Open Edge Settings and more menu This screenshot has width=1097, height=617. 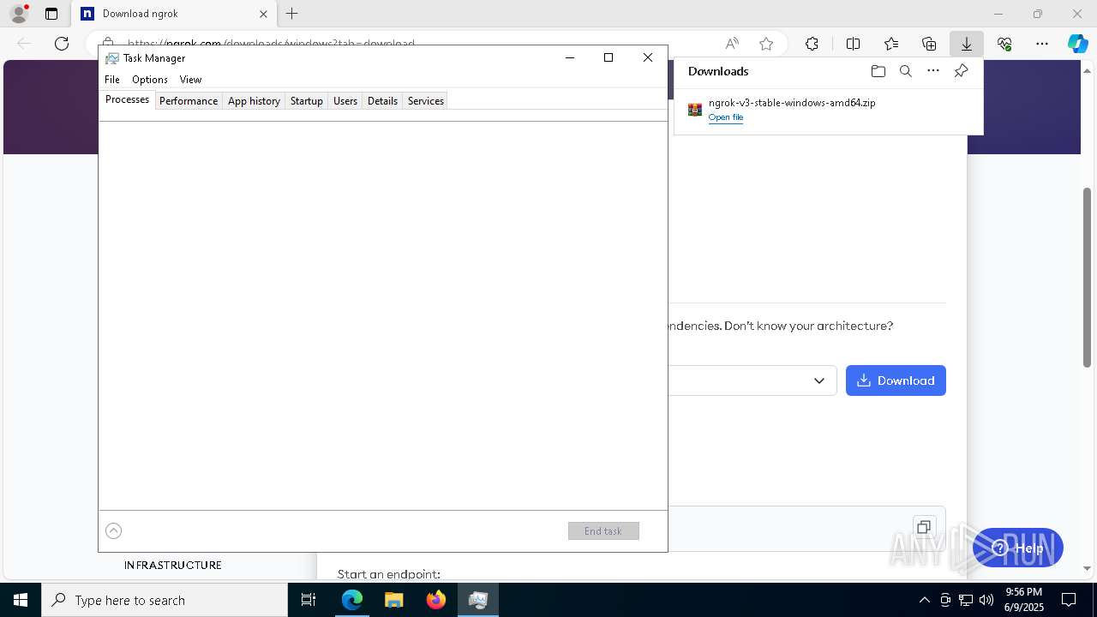pyautogui.click(x=1042, y=44)
